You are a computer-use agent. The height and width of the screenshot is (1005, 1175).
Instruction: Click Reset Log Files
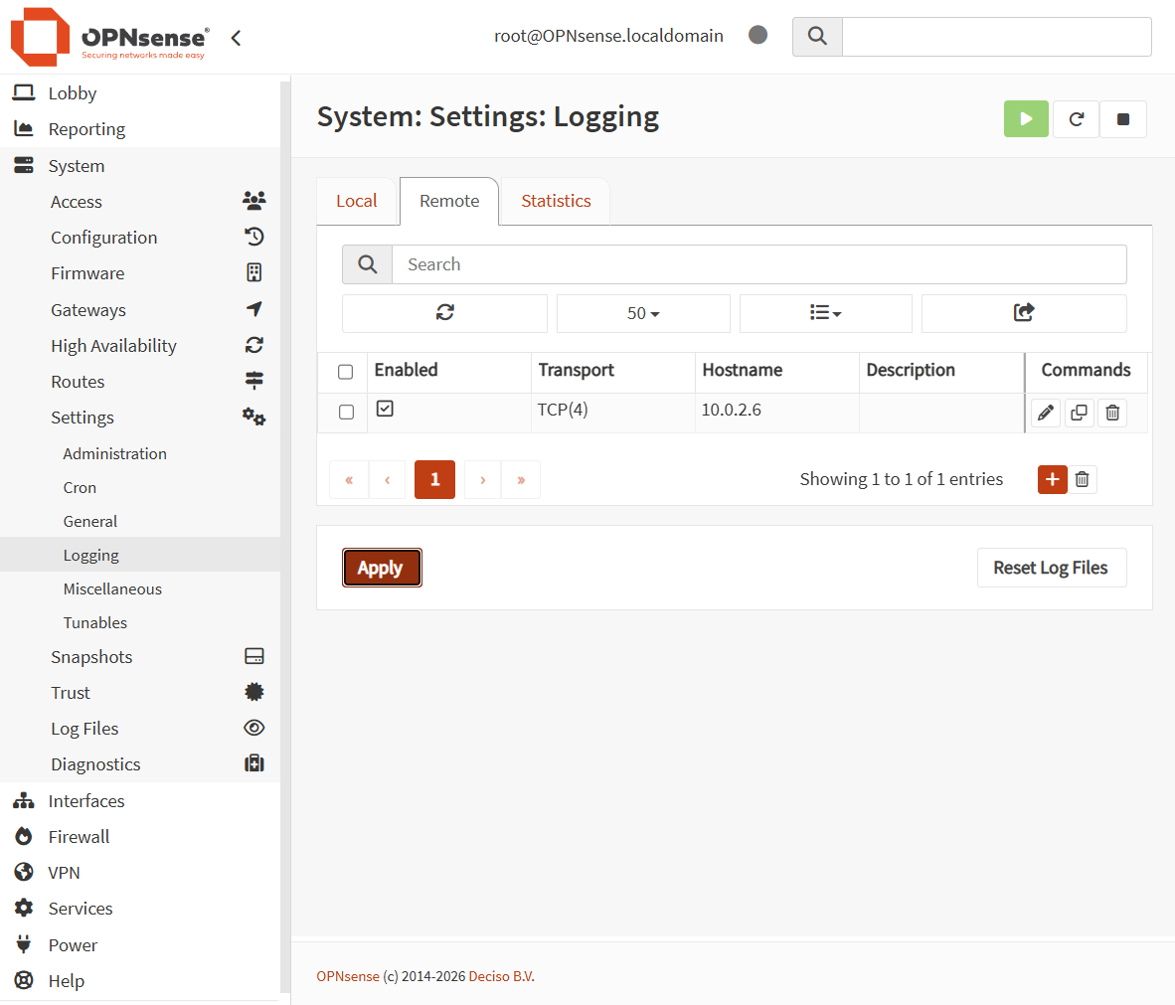click(x=1051, y=568)
